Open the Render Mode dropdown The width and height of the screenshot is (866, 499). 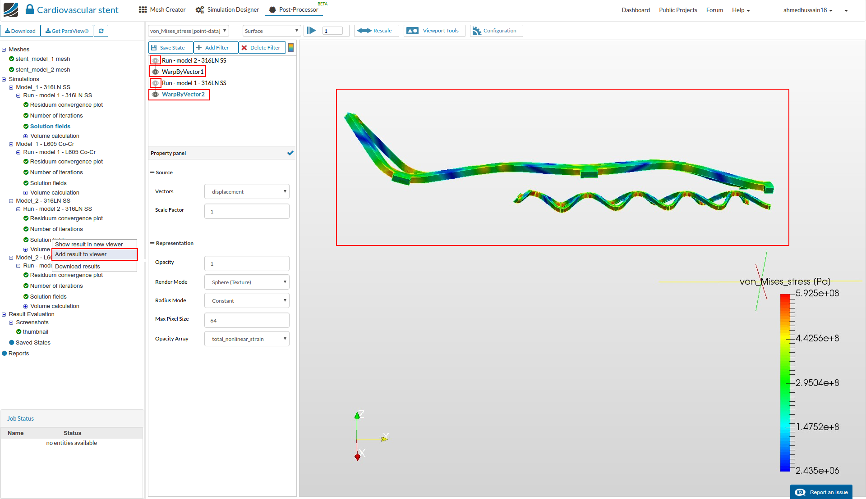247,282
